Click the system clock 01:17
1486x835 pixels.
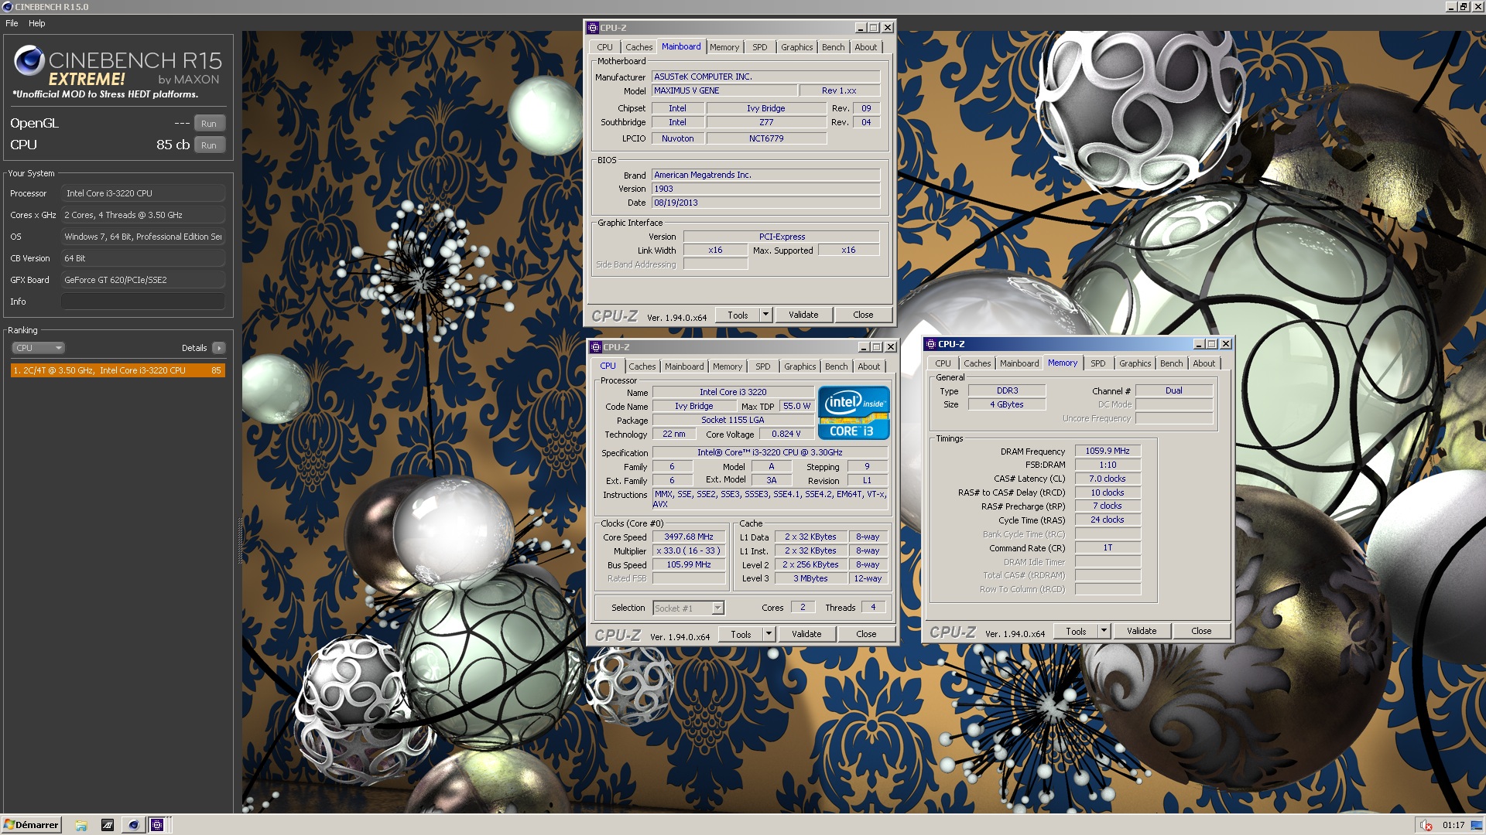tap(1453, 825)
